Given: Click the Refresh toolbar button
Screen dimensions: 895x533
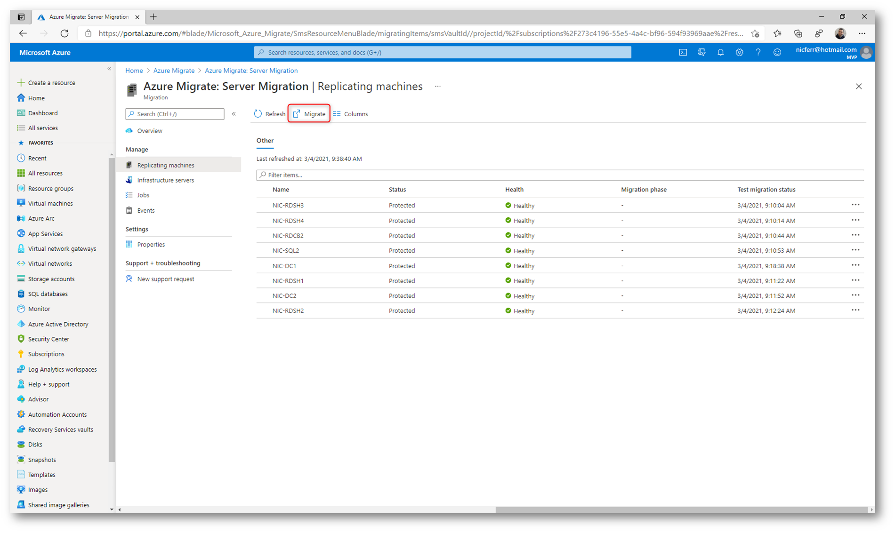Looking at the screenshot, I should pyautogui.click(x=270, y=114).
